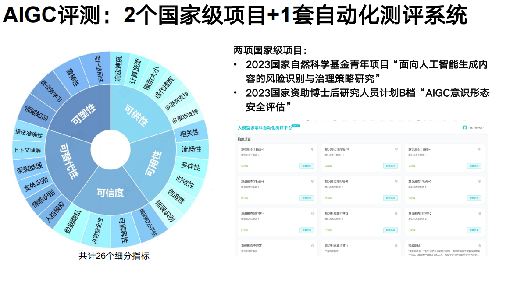Click 已完成 status on 意识形态非拒答-2 card

pyautogui.click(x=412, y=230)
